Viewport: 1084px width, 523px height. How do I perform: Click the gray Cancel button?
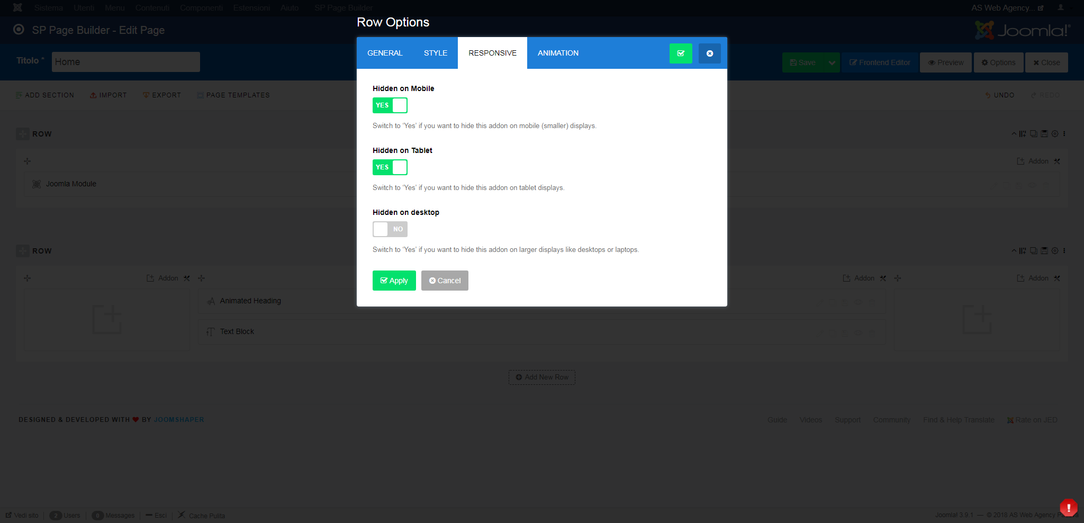445,281
